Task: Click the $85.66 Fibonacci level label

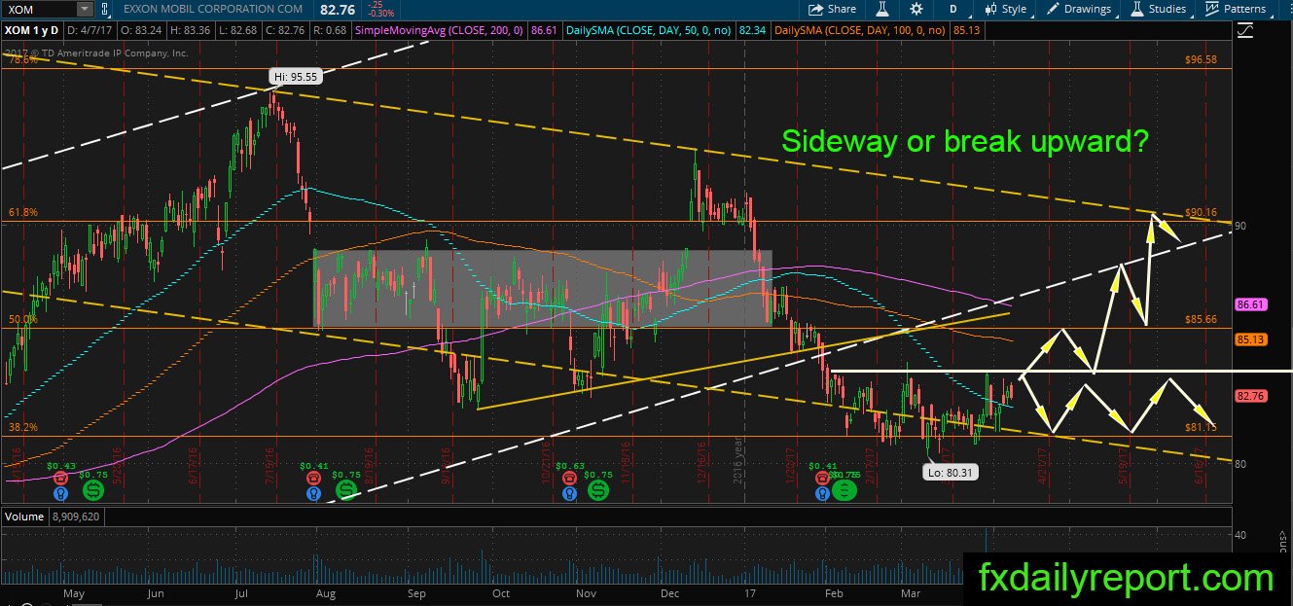Action: pyautogui.click(x=1202, y=318)
